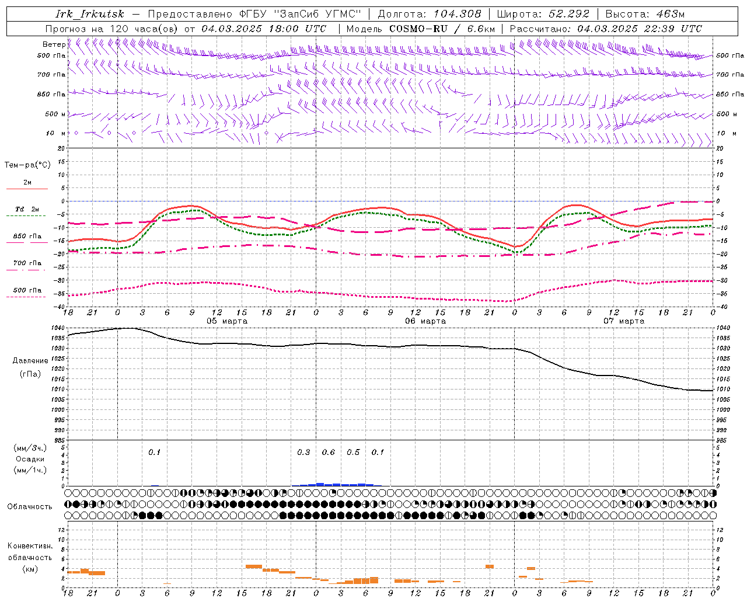The width and height of the screenshot is (747, 598).
Task: Click "Прогноз на 120 часа(ов)" text
Action: click(x=113, y=29)
